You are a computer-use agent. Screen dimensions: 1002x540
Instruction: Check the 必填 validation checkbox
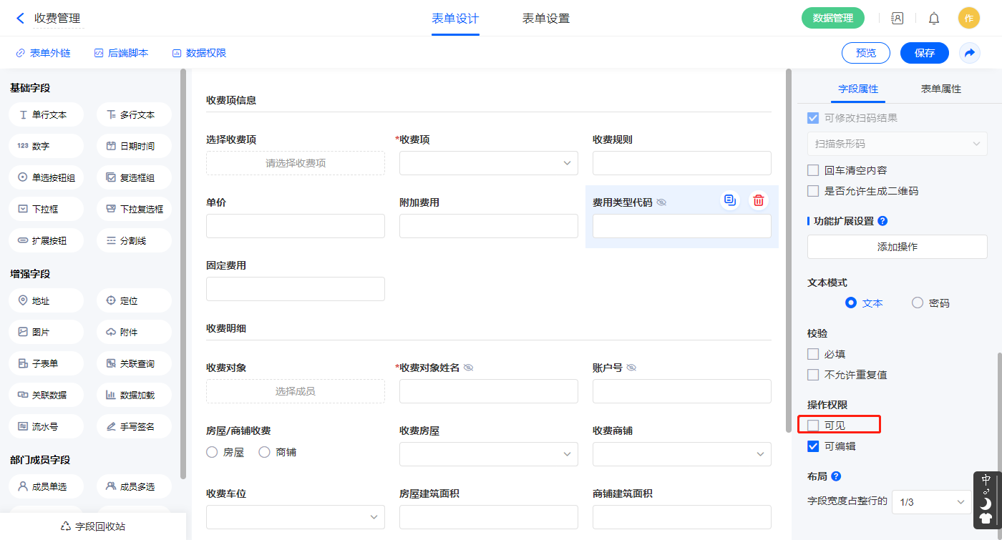813,354
